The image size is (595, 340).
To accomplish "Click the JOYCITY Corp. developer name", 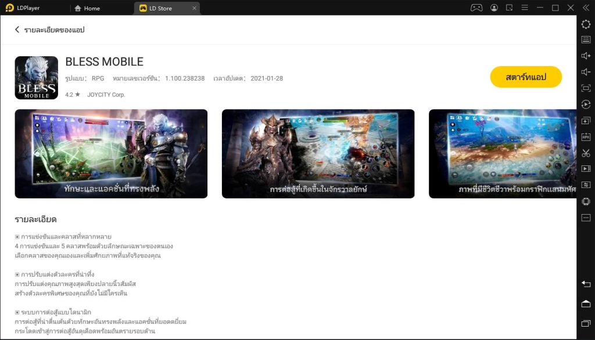I will click(106, 95).
